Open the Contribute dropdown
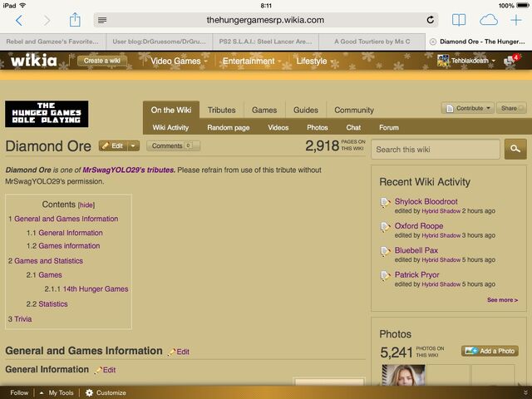 [x=468, y=108]
